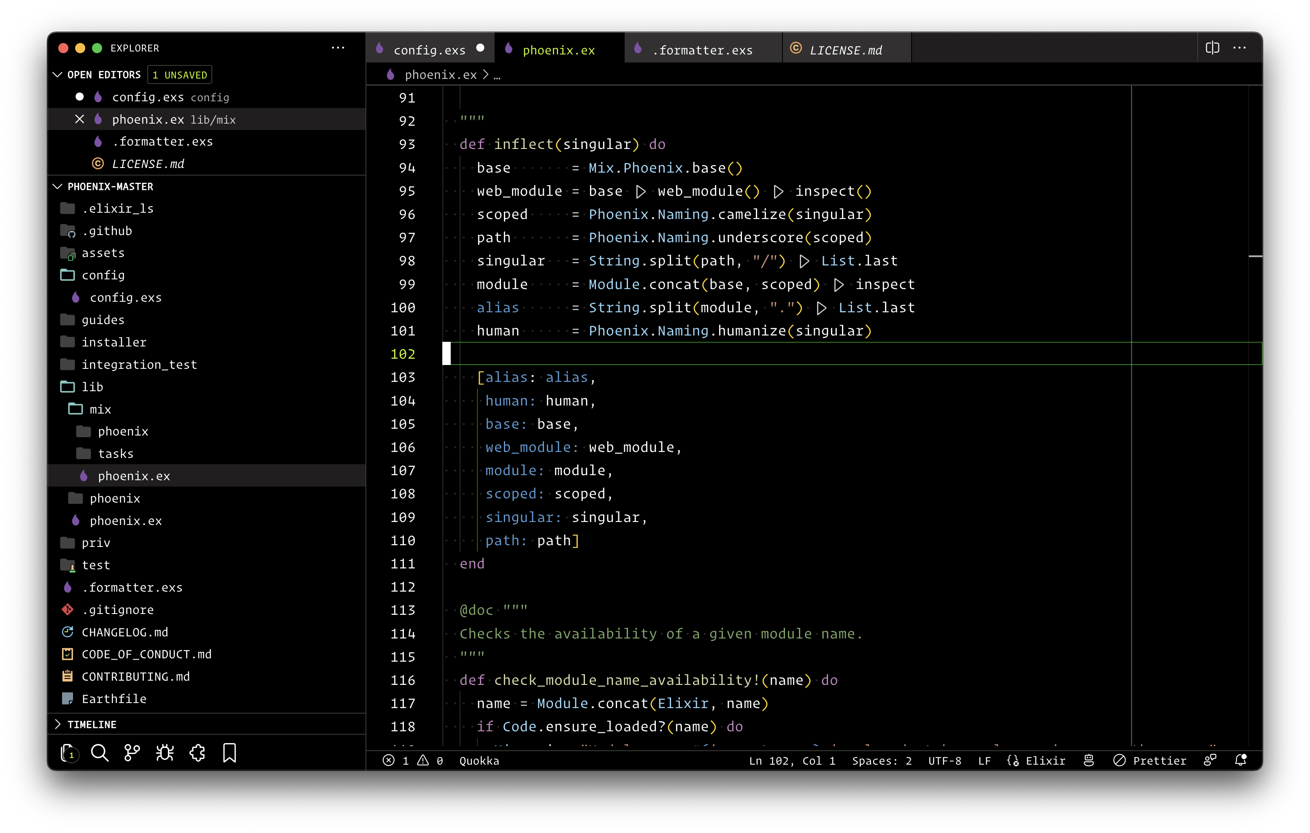Collapse the Open Editors section
Viewport: 1310px width, 833px height.
58,75
